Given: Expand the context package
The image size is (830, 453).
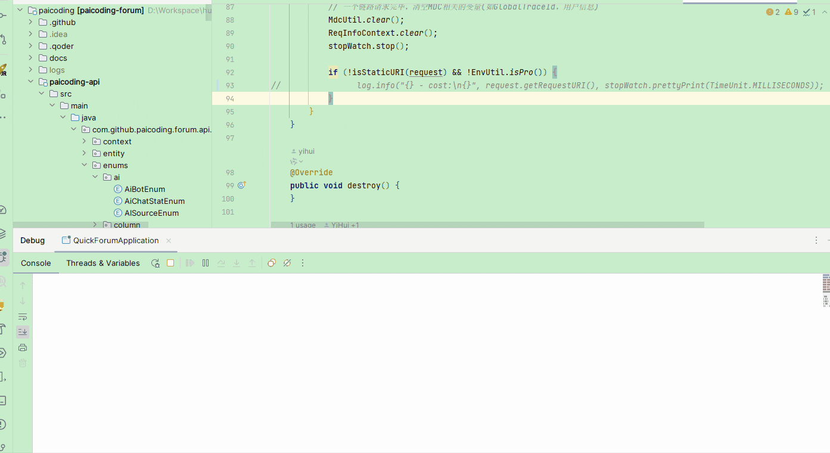Looking at the screenshot, I should (84, 141).
